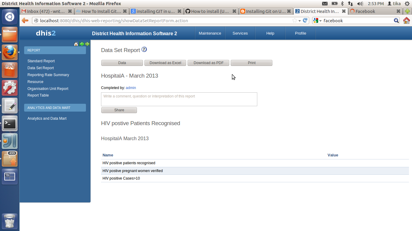
Task: Open the Files manager from the launcher
Action: [x=10, y=35]
